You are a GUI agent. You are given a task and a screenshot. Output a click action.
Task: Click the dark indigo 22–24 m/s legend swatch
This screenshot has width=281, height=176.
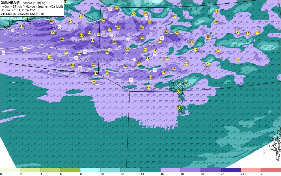231,170
